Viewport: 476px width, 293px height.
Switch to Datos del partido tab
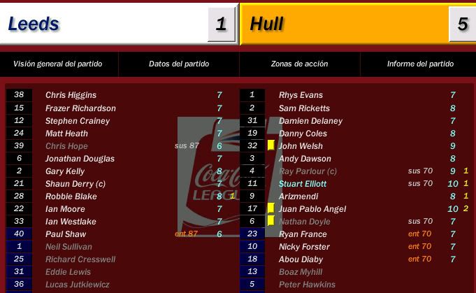click(179, 64)
